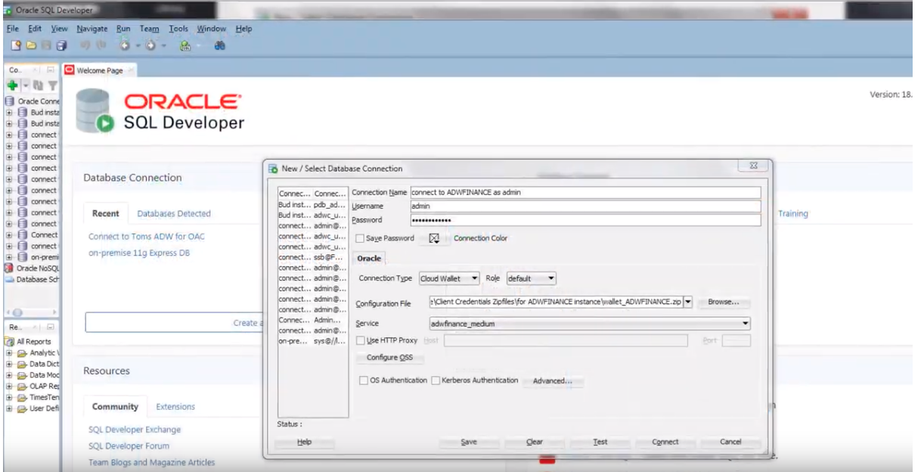Click the Browse... button
The height and width of the screenshot is (472, 924).
724,302
